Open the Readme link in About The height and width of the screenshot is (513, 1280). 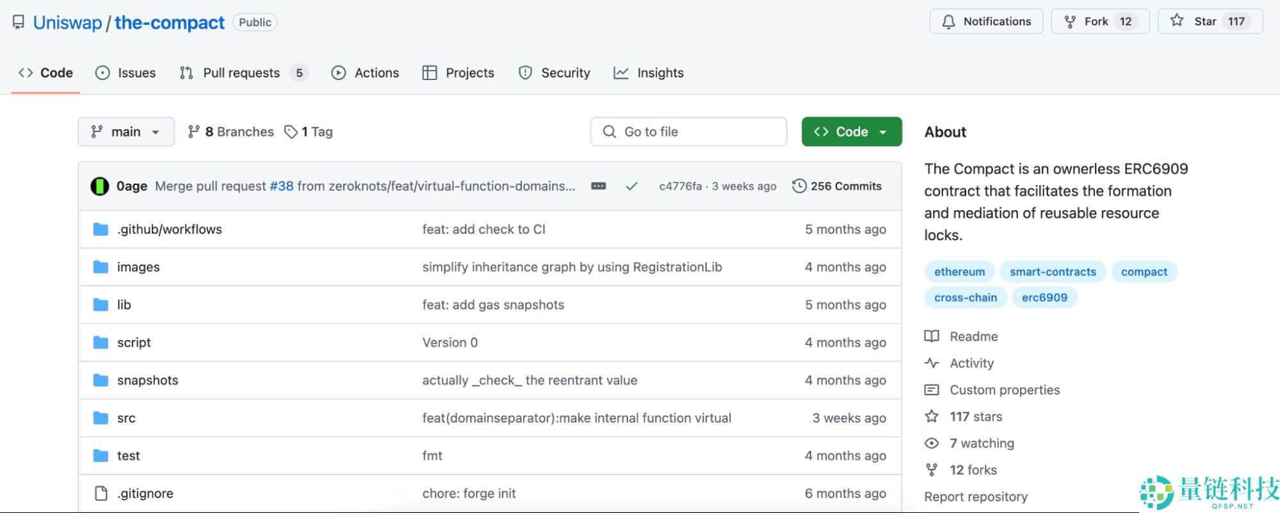(973, 337)
